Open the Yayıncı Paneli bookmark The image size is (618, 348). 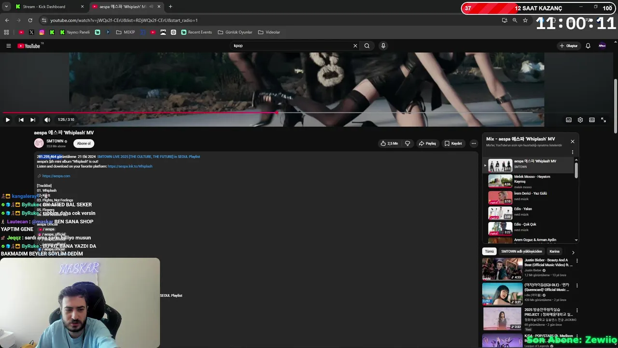click(x=75, y=32)
